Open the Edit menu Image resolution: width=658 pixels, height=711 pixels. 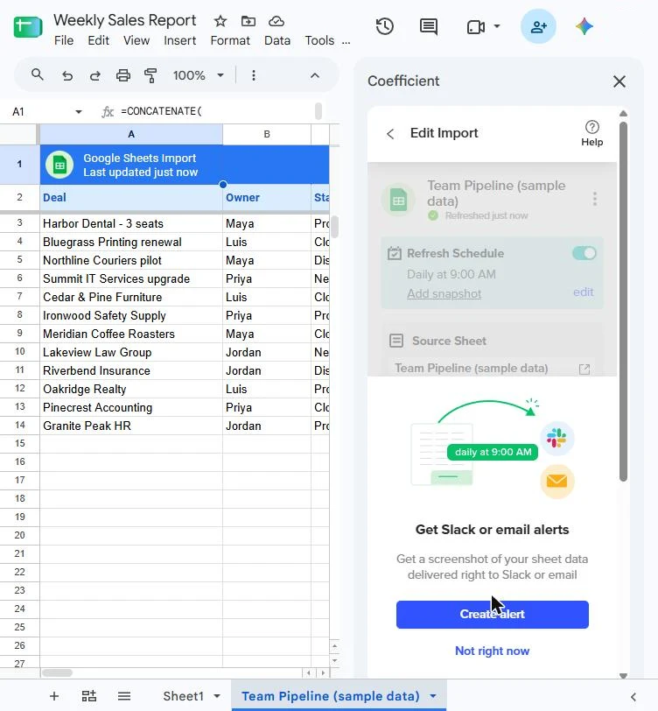point(98,40)
